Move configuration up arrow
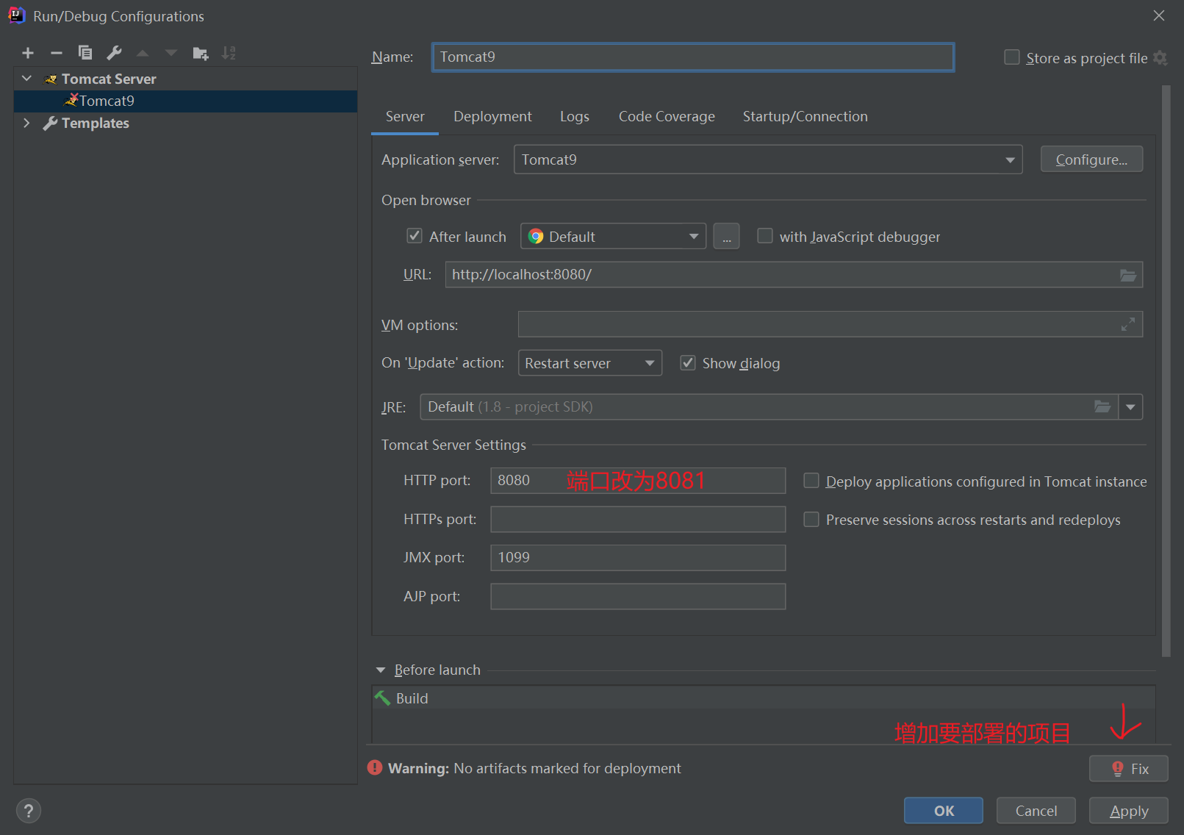The image size is (1184, 835). (143, 53)
